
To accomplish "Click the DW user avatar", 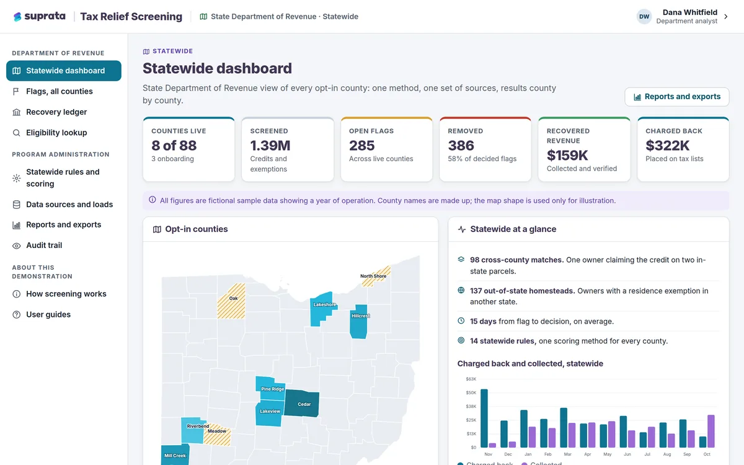I will pyautogui.click(x=644, y=17).
